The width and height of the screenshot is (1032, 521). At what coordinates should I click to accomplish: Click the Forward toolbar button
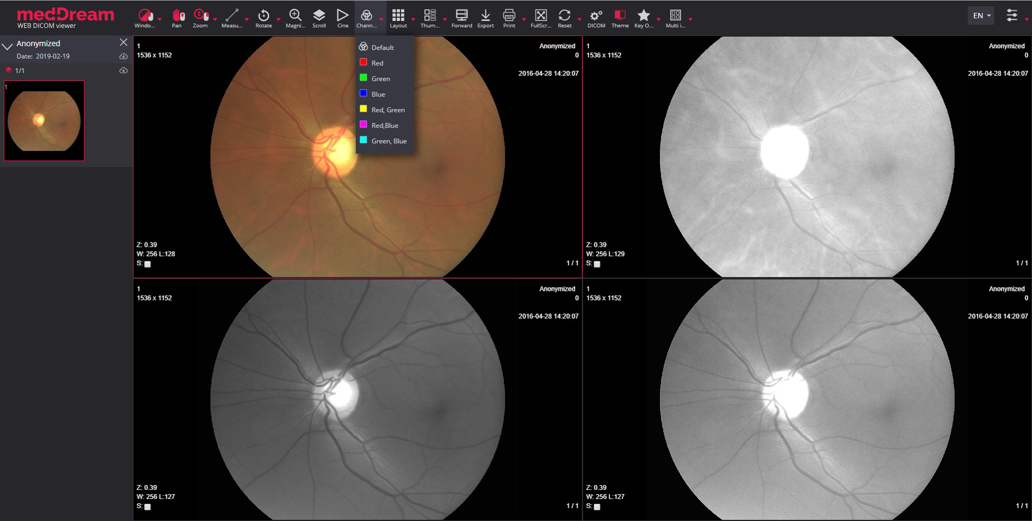[462, 18]
